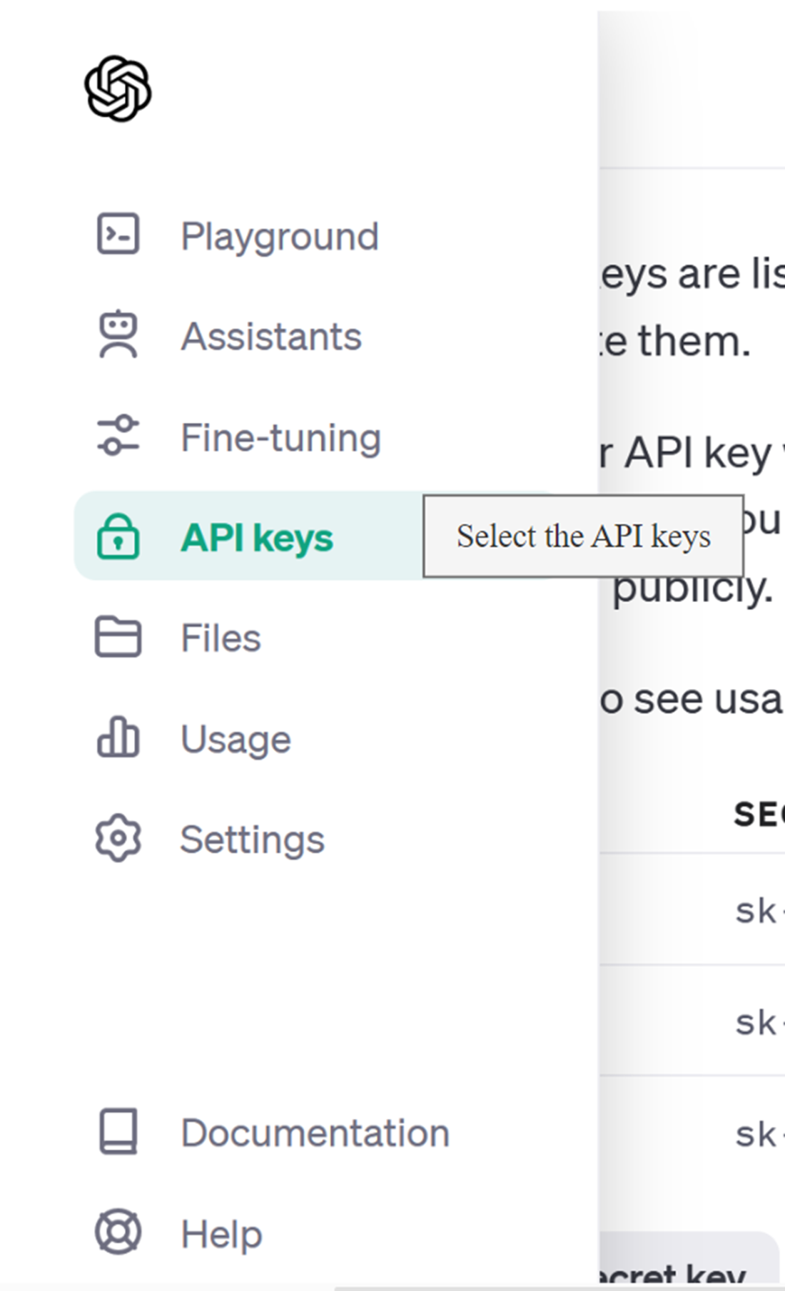Click the API keys lock icon
Screen dimensions: 785x1291
click(x=118, y=536)
